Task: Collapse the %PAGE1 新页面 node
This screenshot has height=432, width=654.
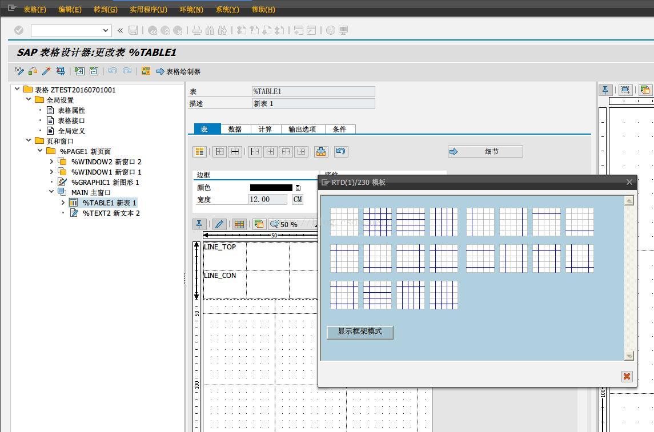Action: point(40,151)
